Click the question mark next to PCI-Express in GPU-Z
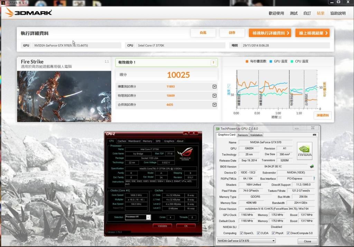Image resolution: width=354 pixels, height=247 pixels. pos(314,178)
